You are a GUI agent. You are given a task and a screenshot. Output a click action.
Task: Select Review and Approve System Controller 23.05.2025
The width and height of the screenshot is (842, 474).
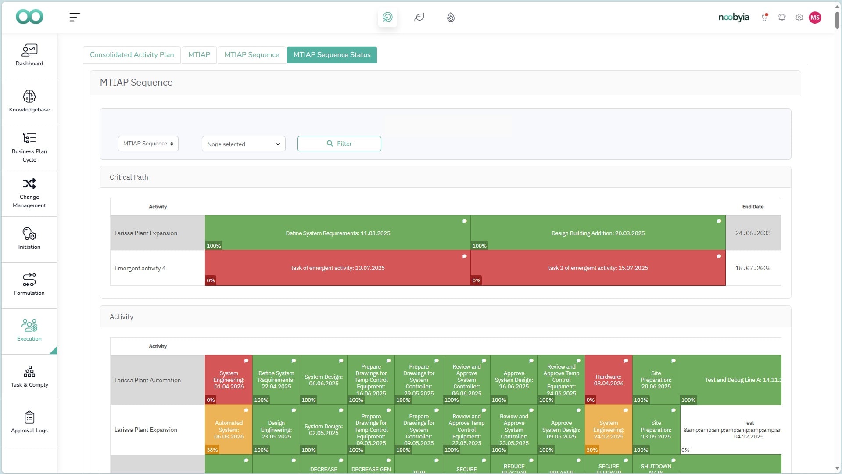[514, 430]
